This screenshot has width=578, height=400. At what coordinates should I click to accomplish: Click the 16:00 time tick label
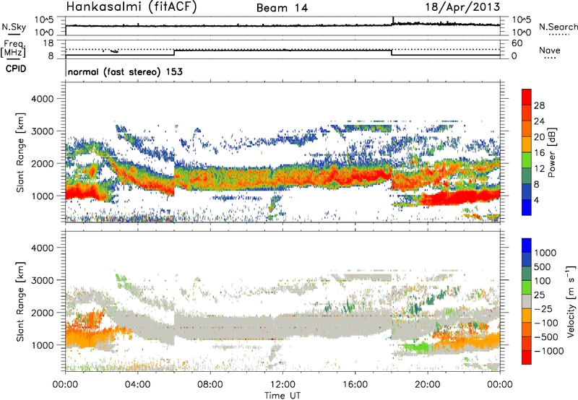(355, 385)
